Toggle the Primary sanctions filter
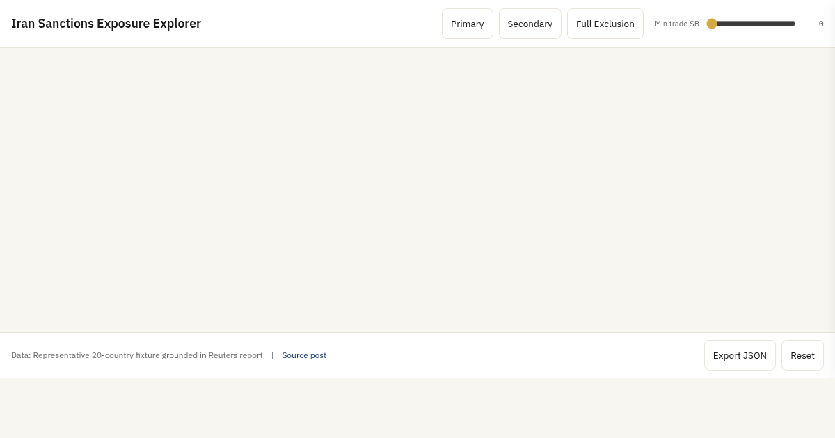 click(x=468, y=24)
